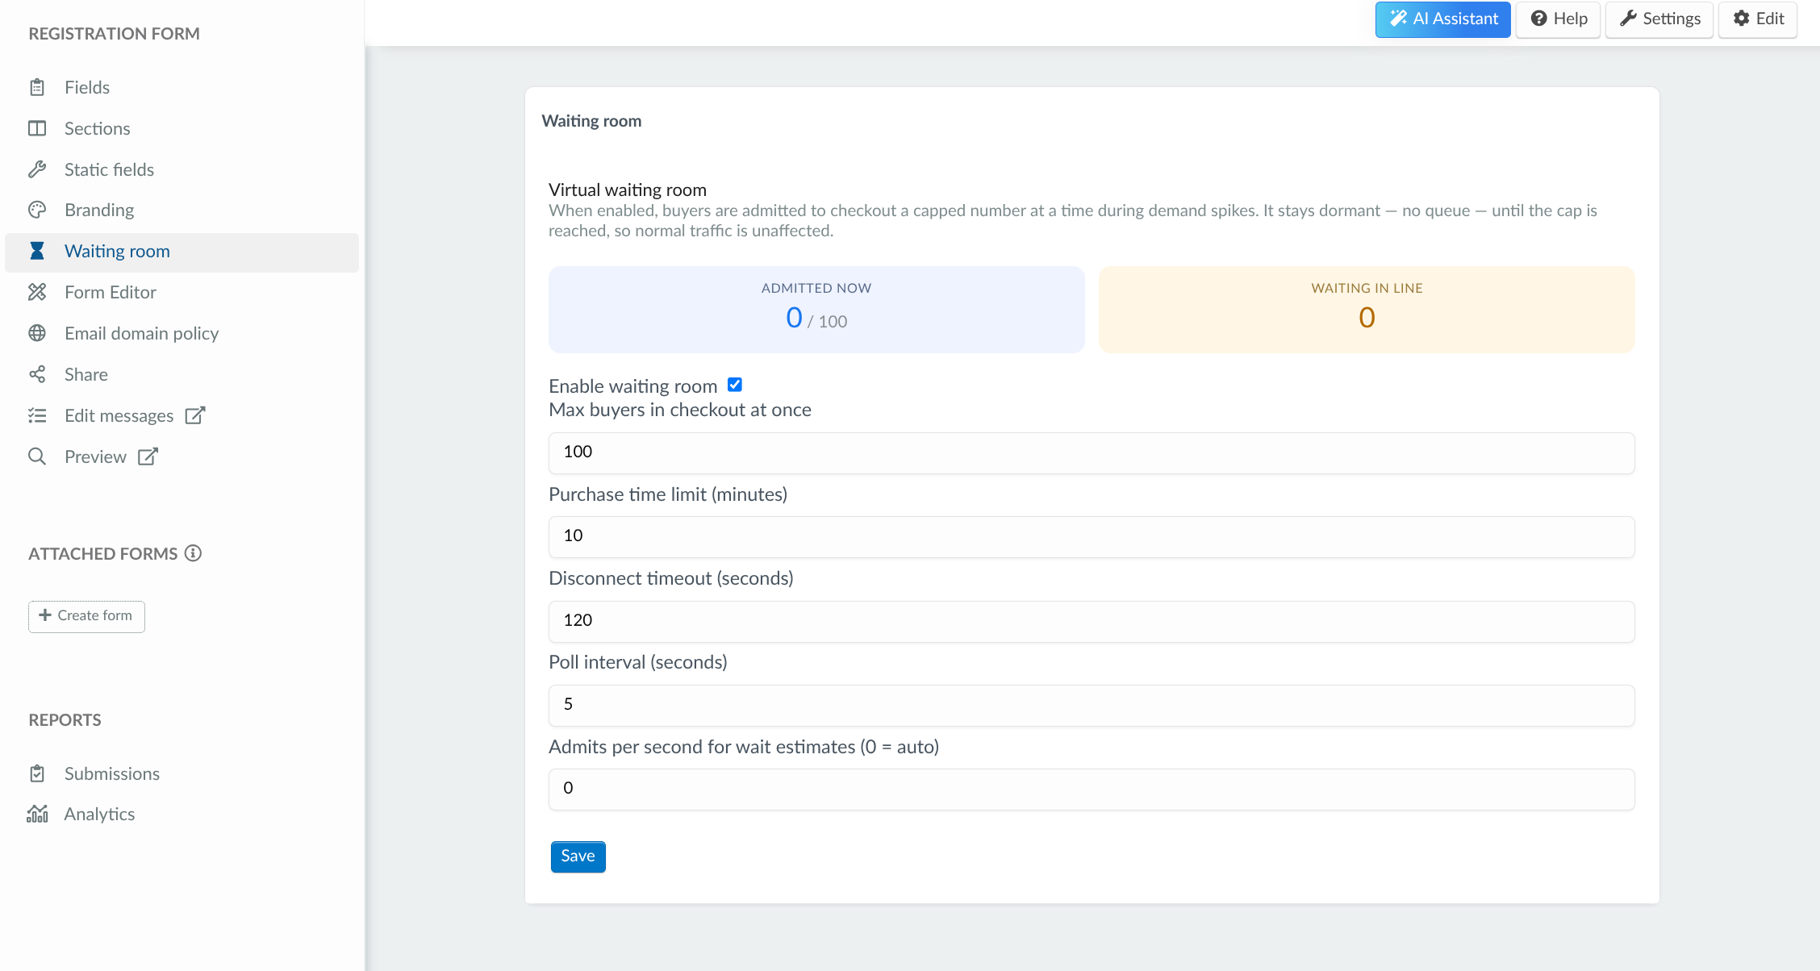Image resolution: width=1820 pixels, height=971 pixels.
Task: View Submissions report
Action: pyautogui.click(x=182, y=773)
